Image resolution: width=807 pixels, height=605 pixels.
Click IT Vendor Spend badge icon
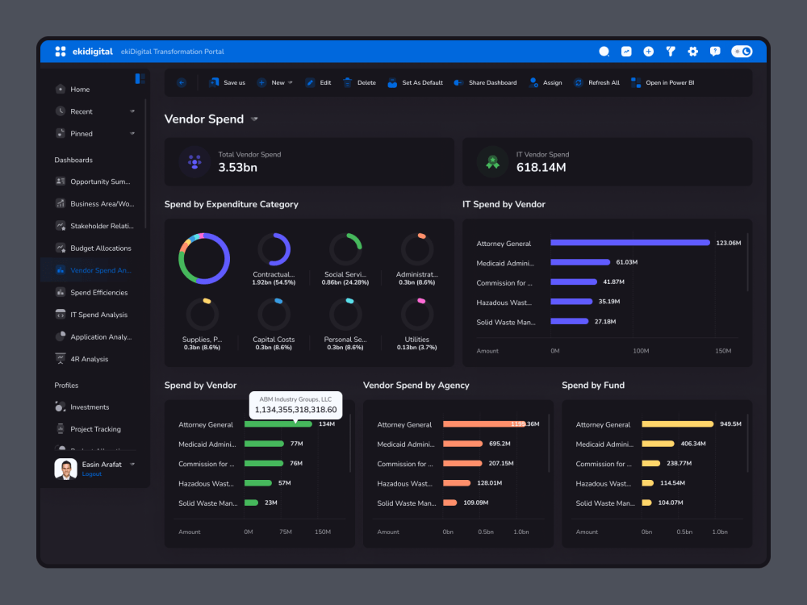point(492,161)
